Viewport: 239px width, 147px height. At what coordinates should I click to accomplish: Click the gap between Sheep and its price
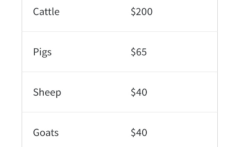(96, 92)
